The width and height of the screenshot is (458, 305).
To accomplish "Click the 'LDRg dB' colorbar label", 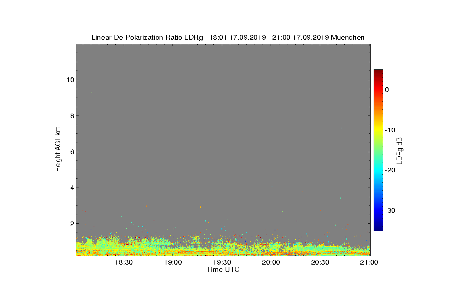I will coord(400,150).
